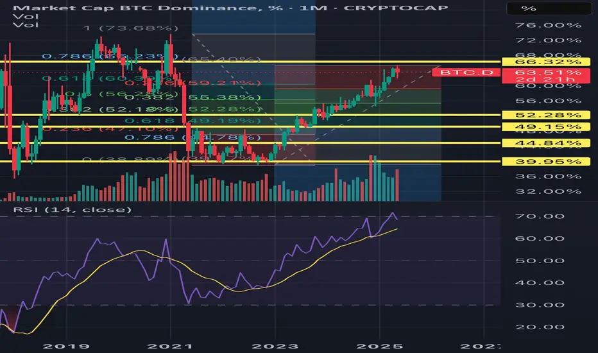
Task: Select the 44.84% yellow price label
Action: point(546,143)
